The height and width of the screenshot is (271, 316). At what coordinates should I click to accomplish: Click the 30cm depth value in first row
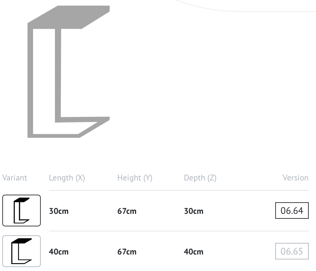(194, 211)
